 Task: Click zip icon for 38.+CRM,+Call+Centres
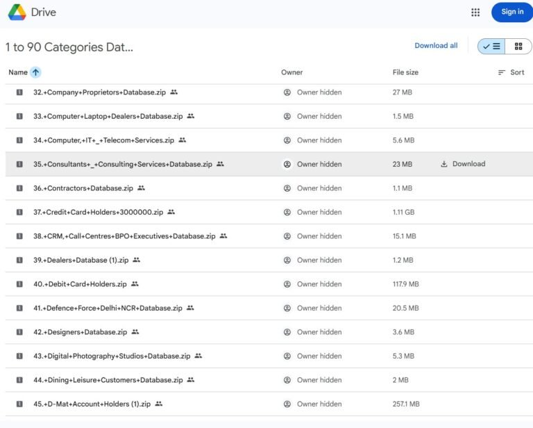coord(19,236)
